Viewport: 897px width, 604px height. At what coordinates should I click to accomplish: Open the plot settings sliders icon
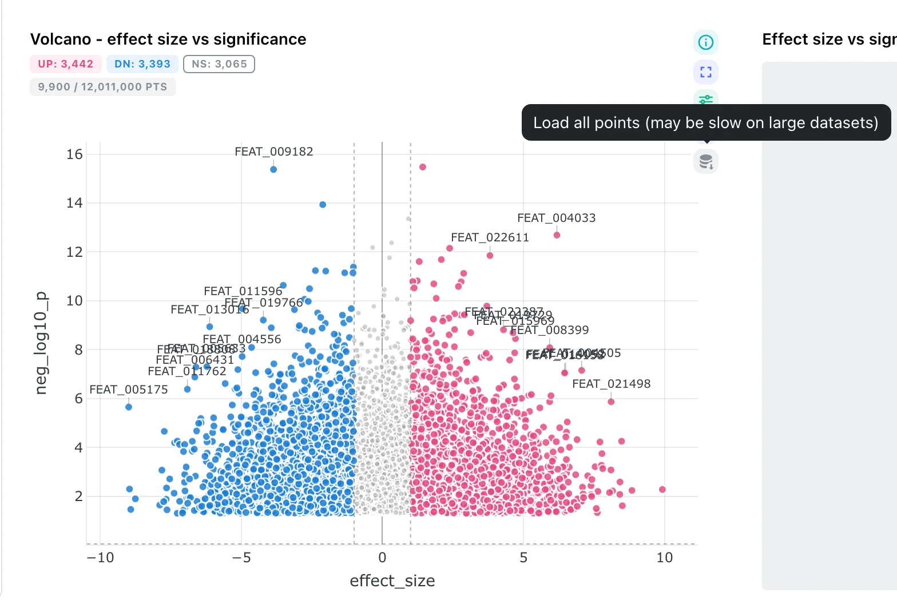pos(706,98)
